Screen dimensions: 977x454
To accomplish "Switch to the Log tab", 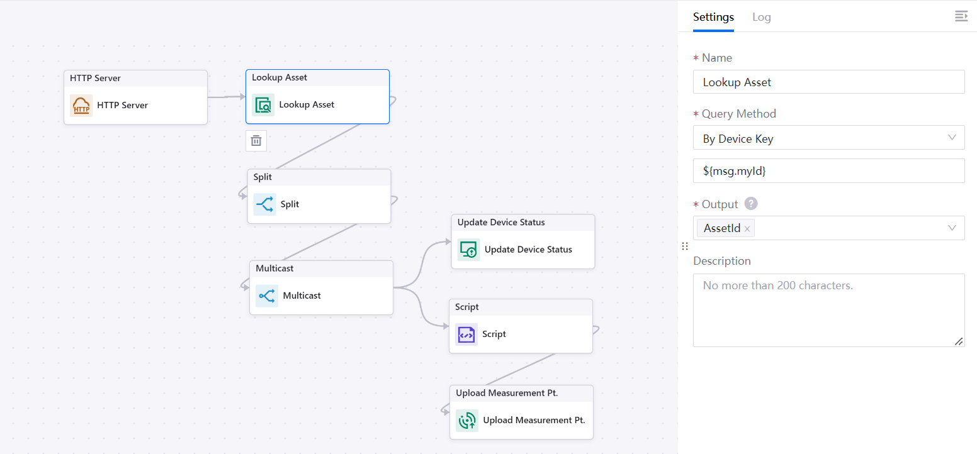I will click(x=761, y=17).
